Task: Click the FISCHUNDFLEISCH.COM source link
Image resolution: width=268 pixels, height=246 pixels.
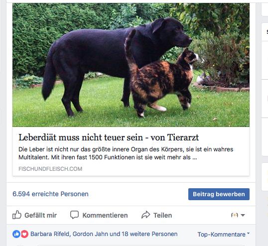Action: point(50,169)
